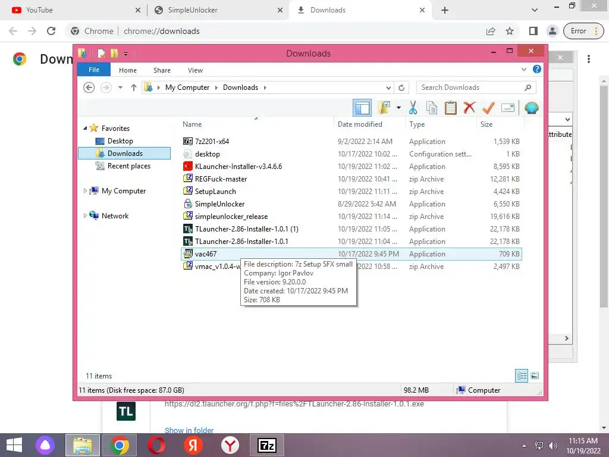This screenshot has height=457, width=609.
Task: Click the vac467 application icon
Action: [x=188, y=253]
